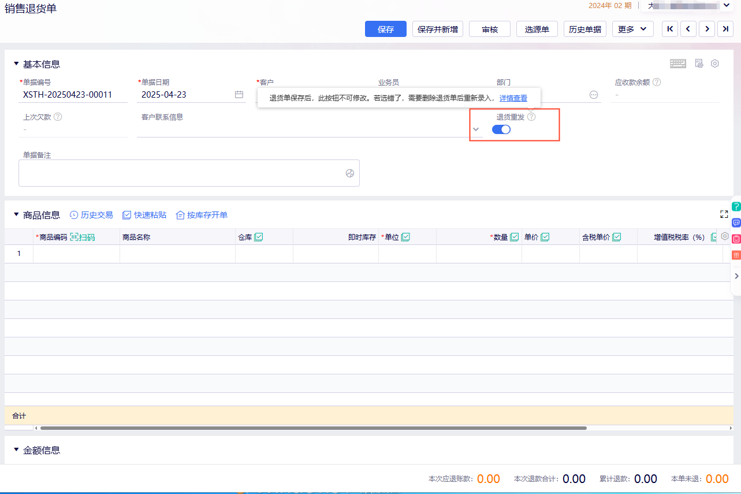Open the account dropdown at top right
This screenshot has width=741, height=494.
pyautogui.click(x=726, y=5)
